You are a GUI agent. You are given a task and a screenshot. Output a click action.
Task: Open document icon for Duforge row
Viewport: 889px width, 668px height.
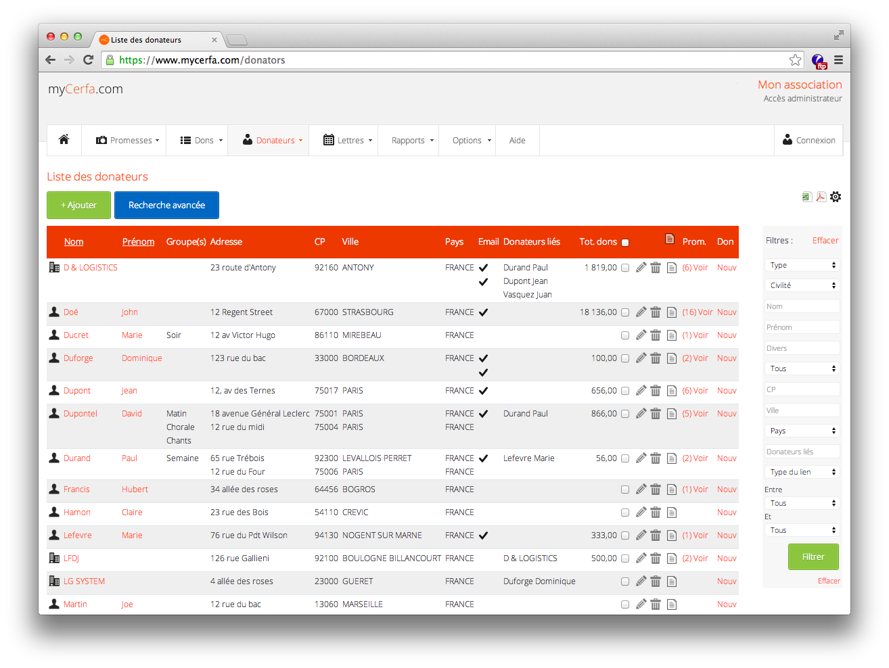click(x=671, y=358)
